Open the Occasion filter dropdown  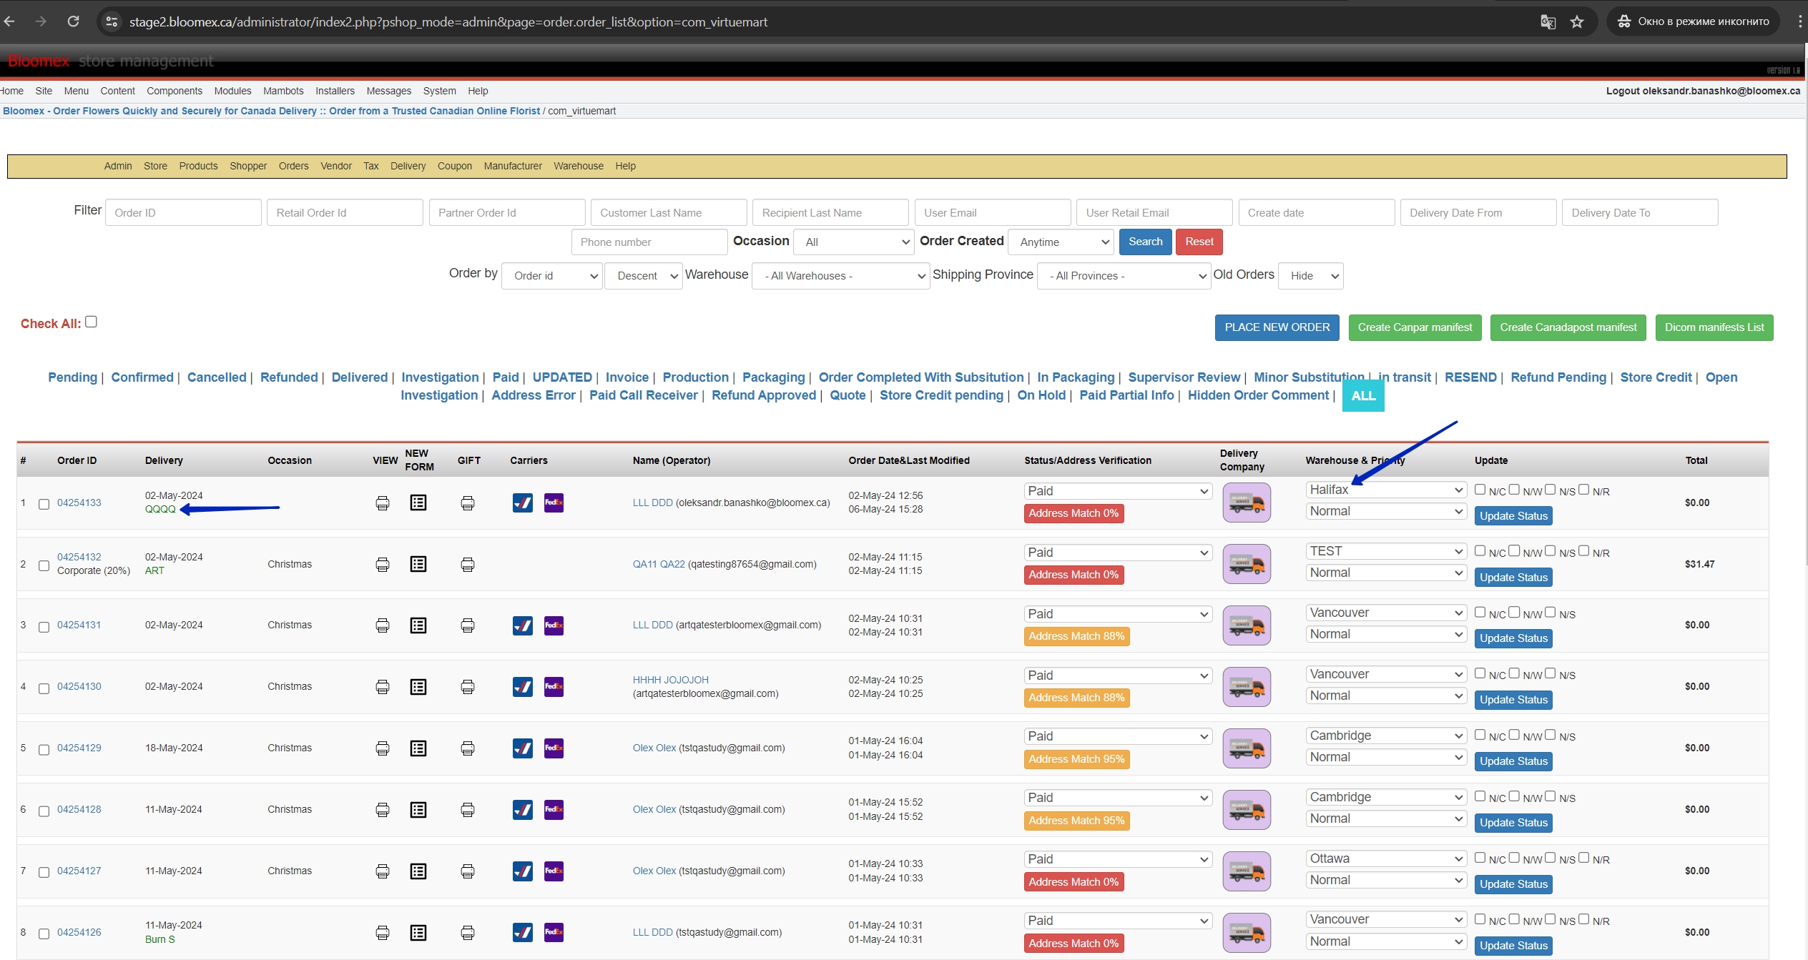854,242
